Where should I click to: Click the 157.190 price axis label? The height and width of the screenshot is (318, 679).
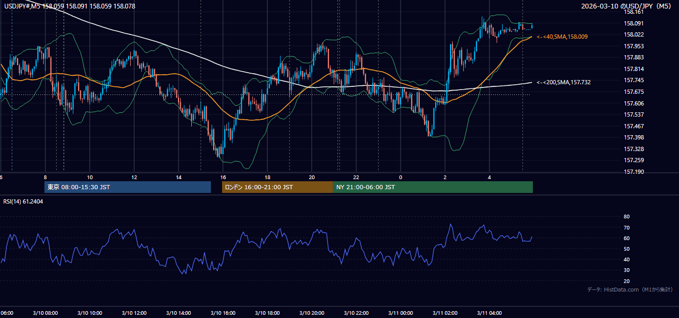point(634,172)
